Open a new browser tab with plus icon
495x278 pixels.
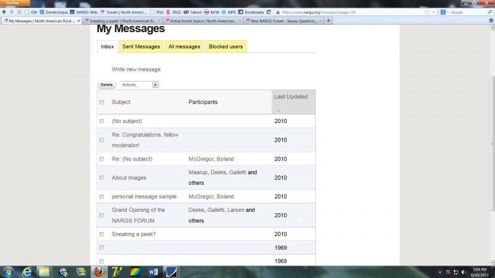pos(328,20)
